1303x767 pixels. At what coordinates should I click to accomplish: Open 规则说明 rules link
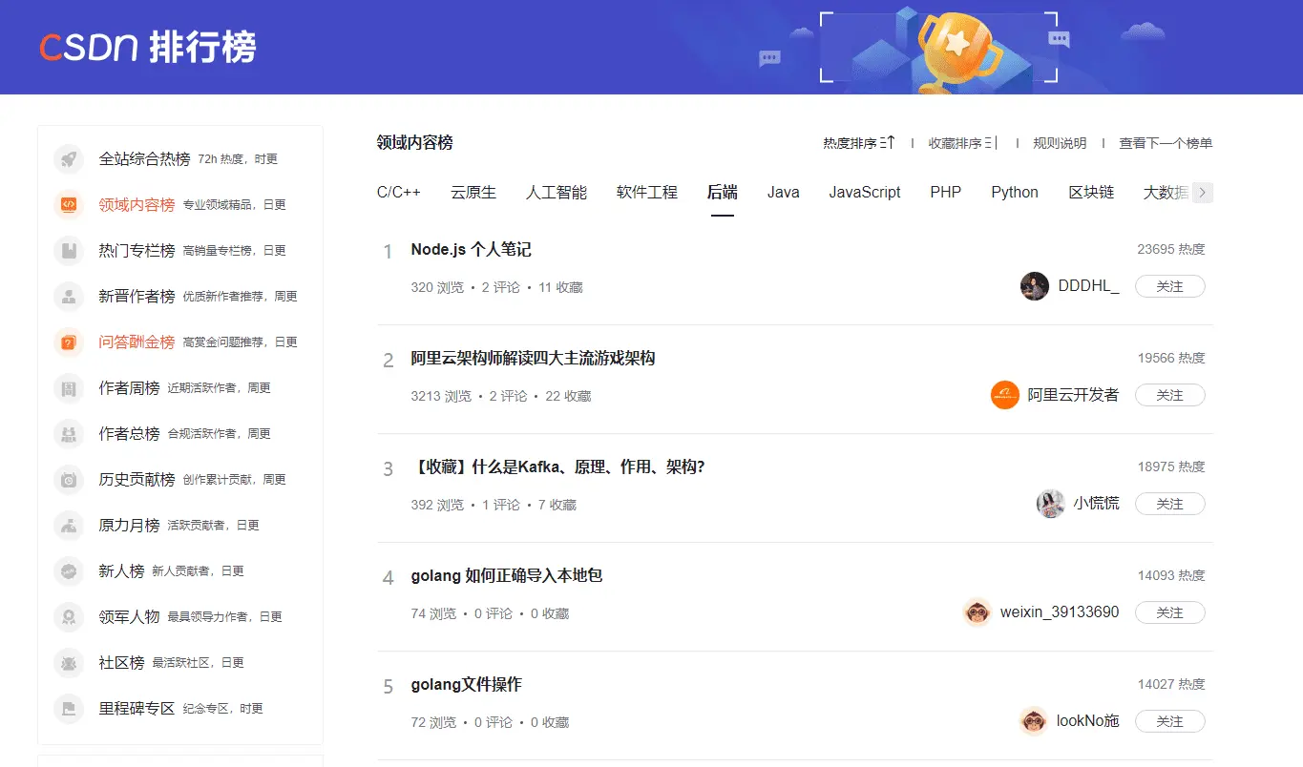tap(1060, 143)
